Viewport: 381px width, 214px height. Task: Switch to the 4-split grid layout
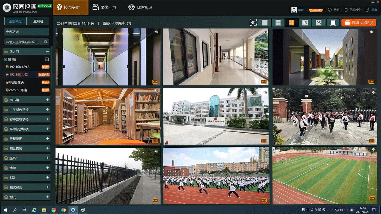tap(278, 23)
